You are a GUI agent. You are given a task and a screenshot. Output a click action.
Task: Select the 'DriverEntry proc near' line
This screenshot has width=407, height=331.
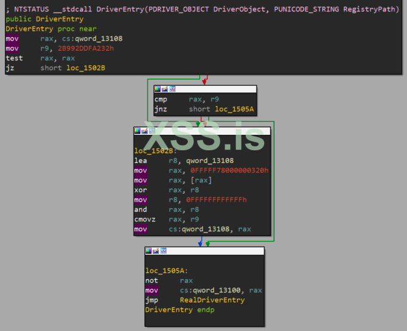(51, 29)
